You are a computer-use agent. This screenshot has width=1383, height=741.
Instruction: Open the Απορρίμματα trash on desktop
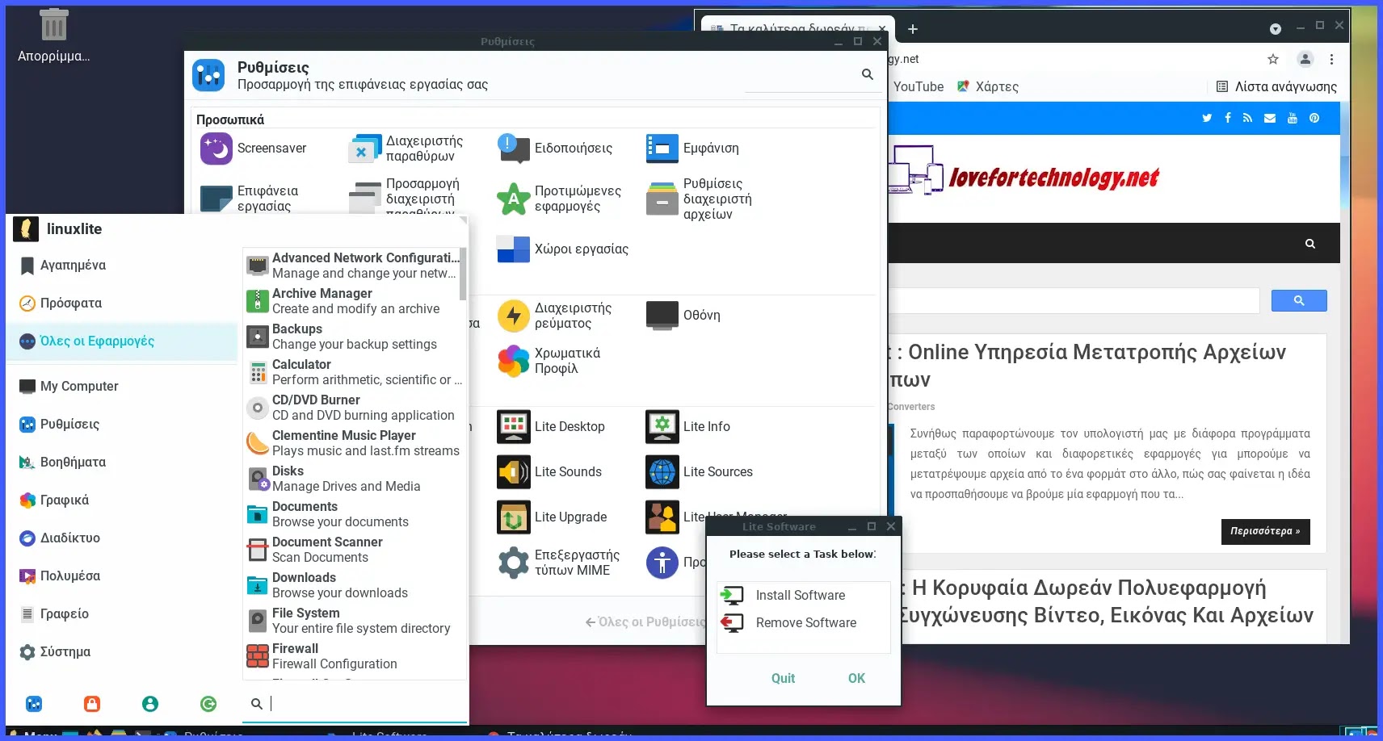coord(54,36)
